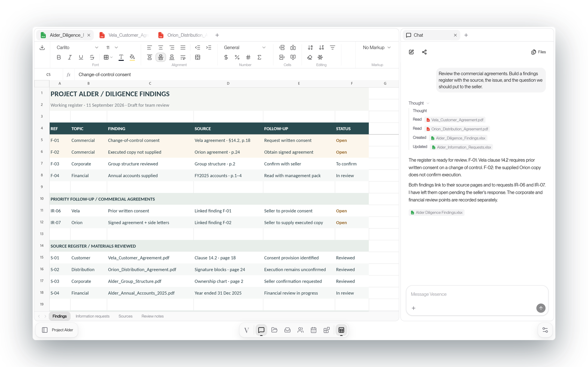
Task: Sort descending Z to A
Action: click(x=321, y=48)
